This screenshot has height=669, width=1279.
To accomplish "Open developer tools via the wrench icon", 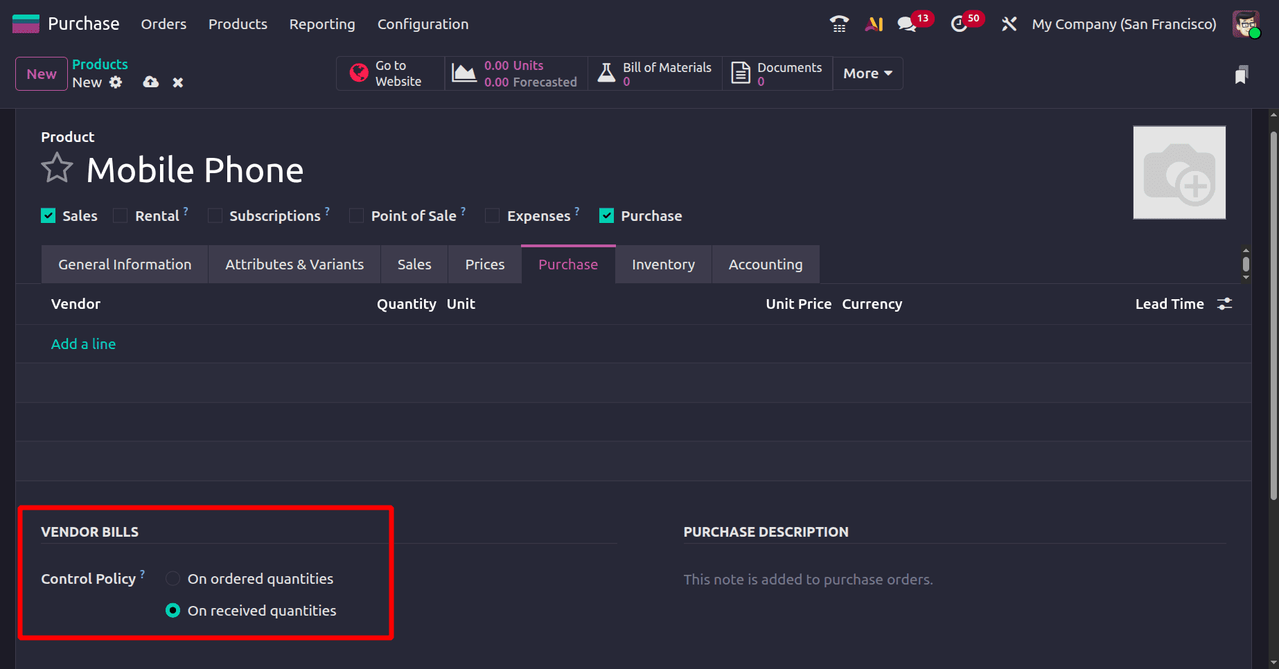I will 1008,23.
